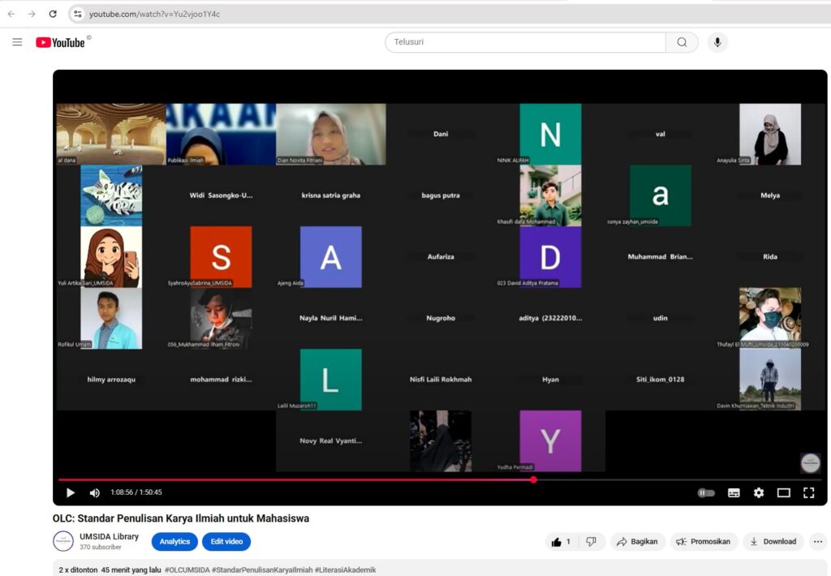Like the video with thumbs up
The image size is (831, 576).
coord(561,542)
